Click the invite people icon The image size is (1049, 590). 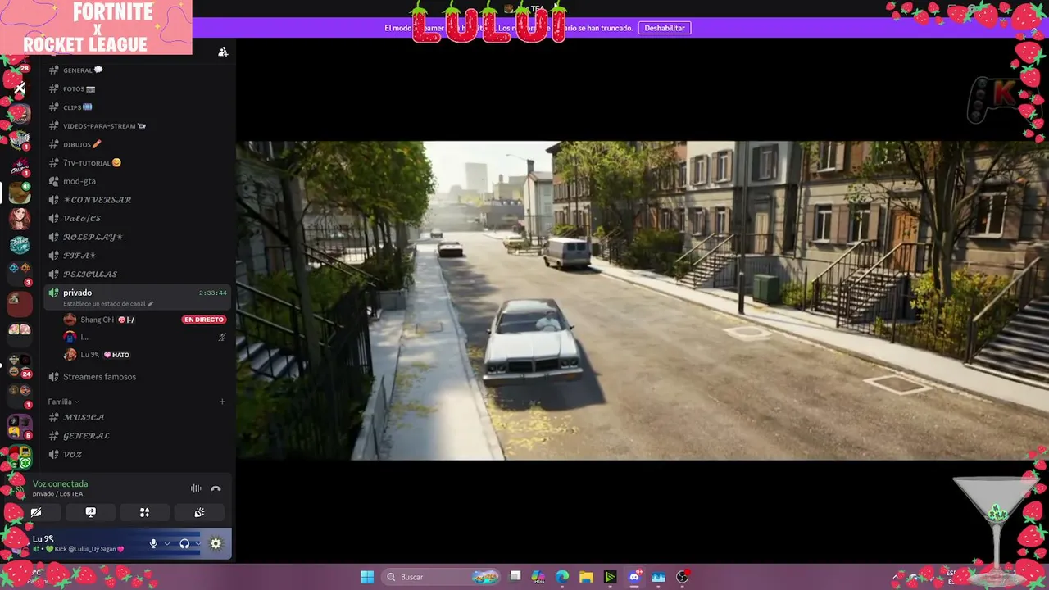pos(223,52)
